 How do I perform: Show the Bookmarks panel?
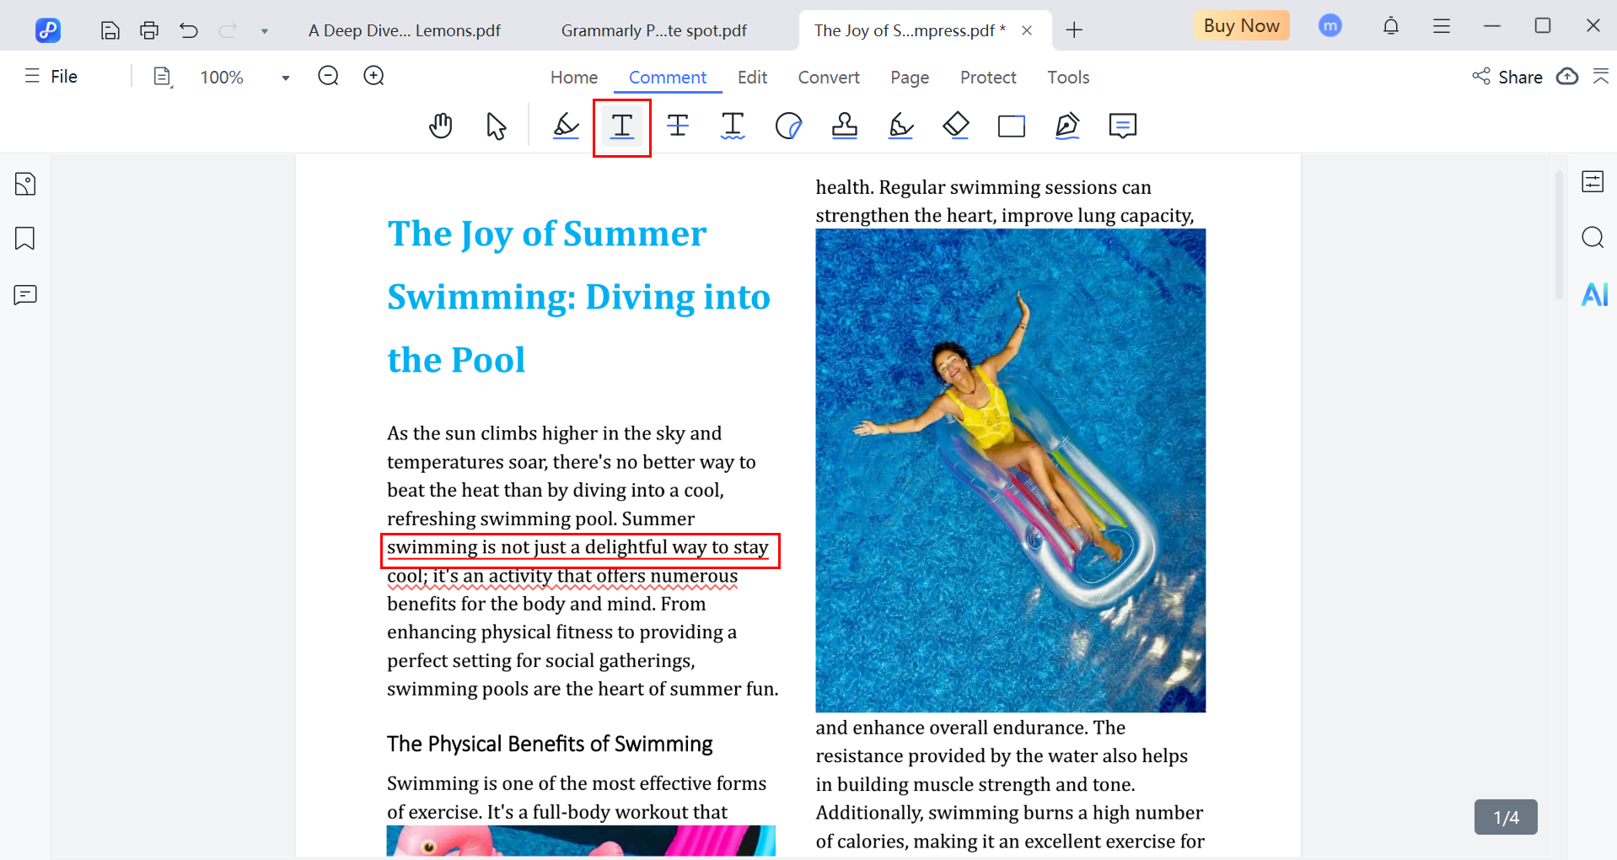(25, 239)
